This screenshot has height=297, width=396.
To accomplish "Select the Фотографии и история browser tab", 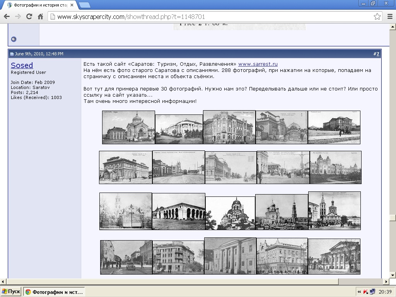I will 39,5.
